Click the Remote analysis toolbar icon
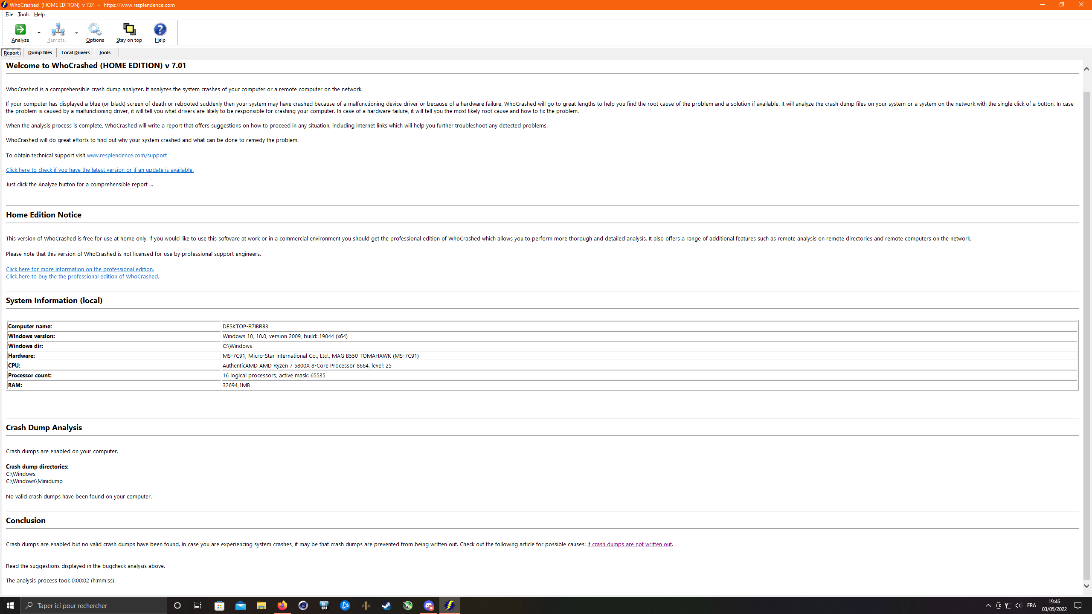 pos(58,30)
